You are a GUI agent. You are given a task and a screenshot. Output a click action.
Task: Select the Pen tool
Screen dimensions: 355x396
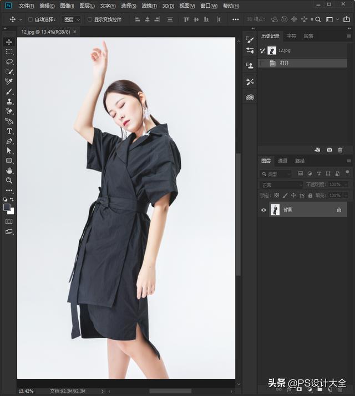click(x=9, y=141)
